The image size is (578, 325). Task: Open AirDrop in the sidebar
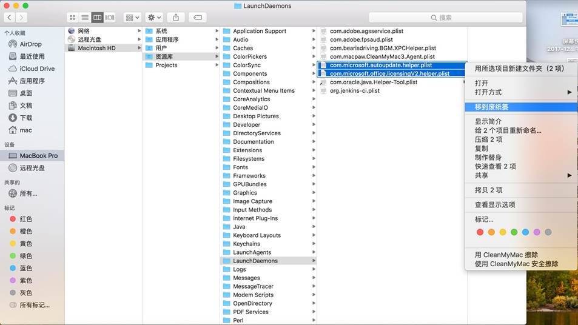coord(30,44)
